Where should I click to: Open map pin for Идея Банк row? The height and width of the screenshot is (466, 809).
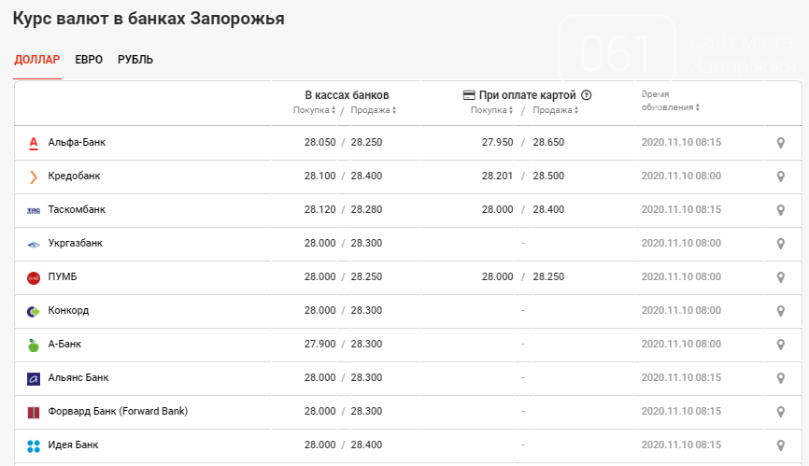[781, 445]
